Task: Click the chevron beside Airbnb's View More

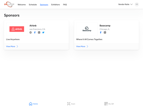Action: [x=17, y=47]
